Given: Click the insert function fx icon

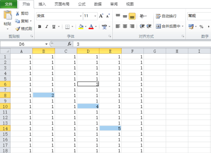Looking at the screenshot, I should [69, 44].
